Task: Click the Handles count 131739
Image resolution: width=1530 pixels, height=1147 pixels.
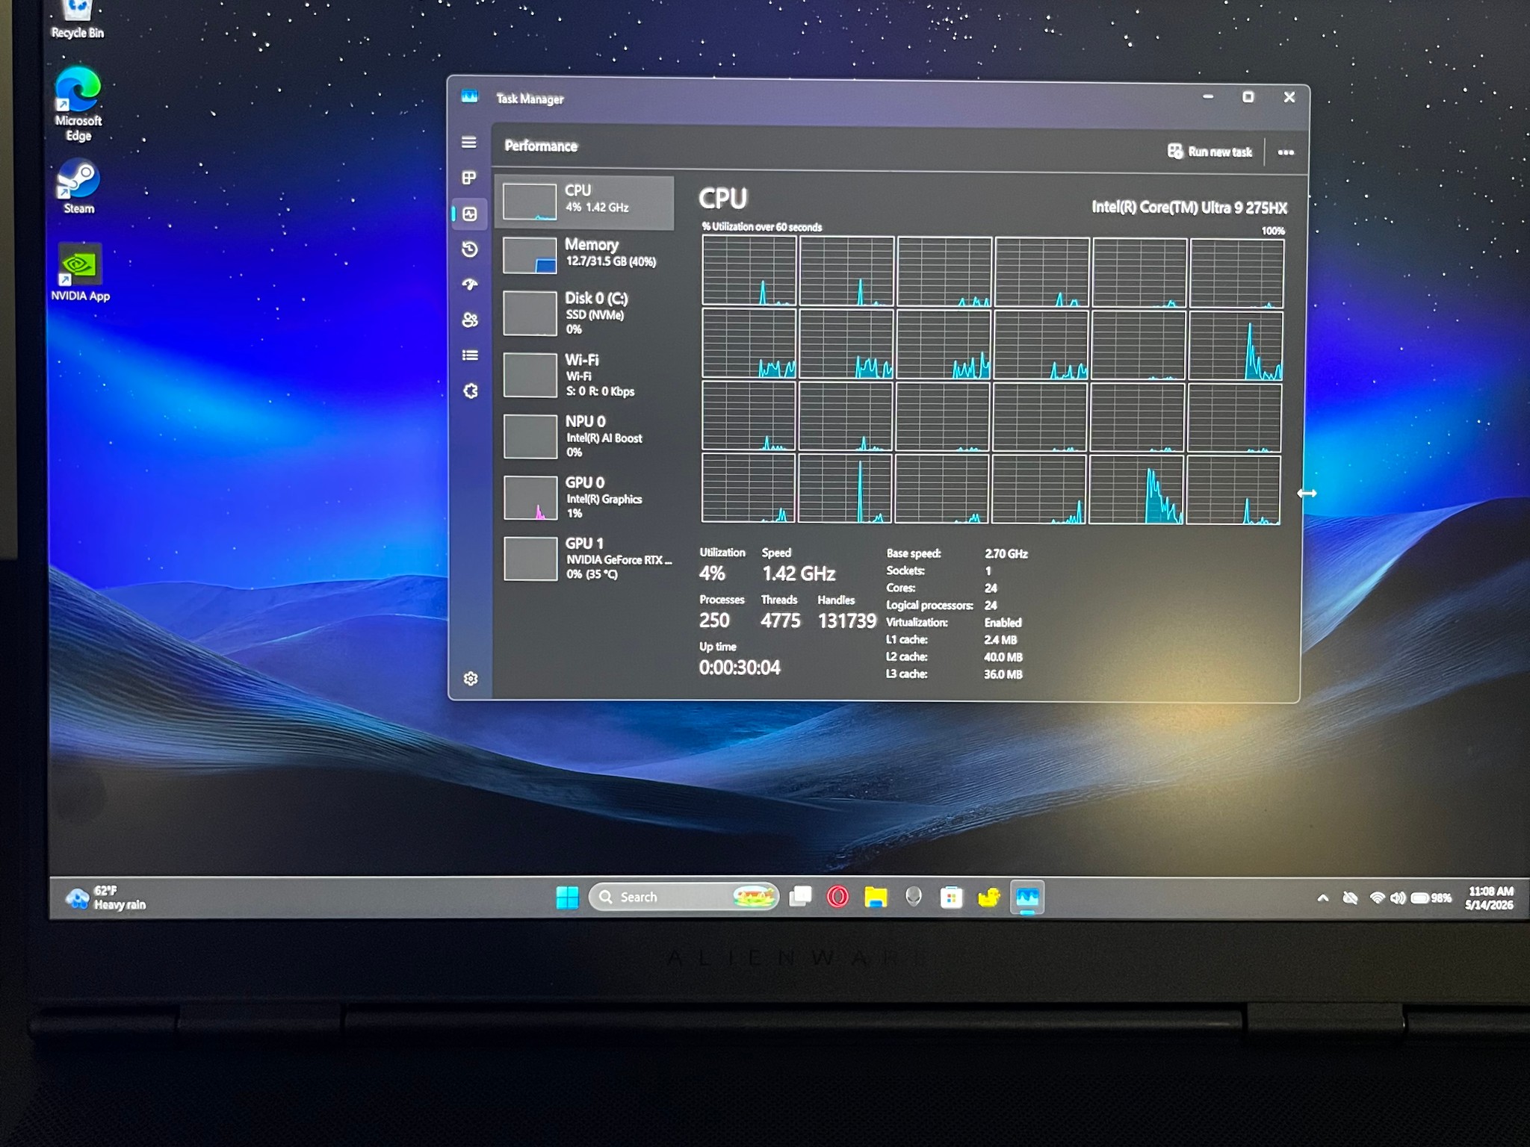Action: [846, 621]
